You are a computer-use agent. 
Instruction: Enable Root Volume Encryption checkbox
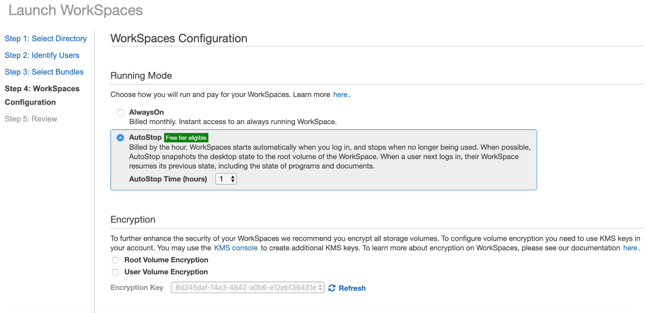pyautogui.click(x=115, y=260)
